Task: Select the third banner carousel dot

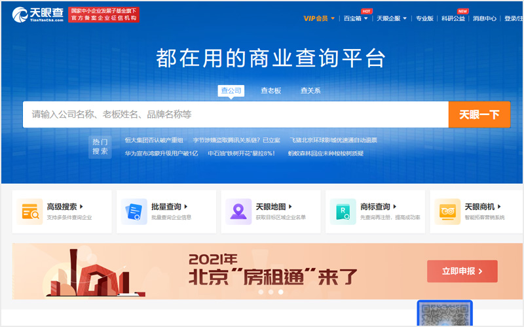Action: tap(281, 292)
